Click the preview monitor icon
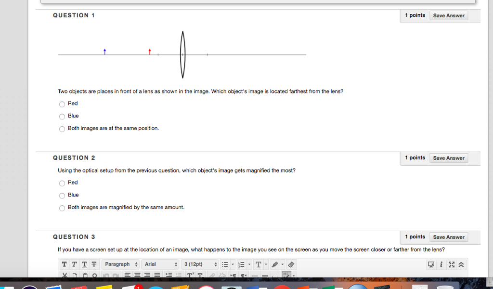Screen dimensions: 493x289 coord(431,264)
